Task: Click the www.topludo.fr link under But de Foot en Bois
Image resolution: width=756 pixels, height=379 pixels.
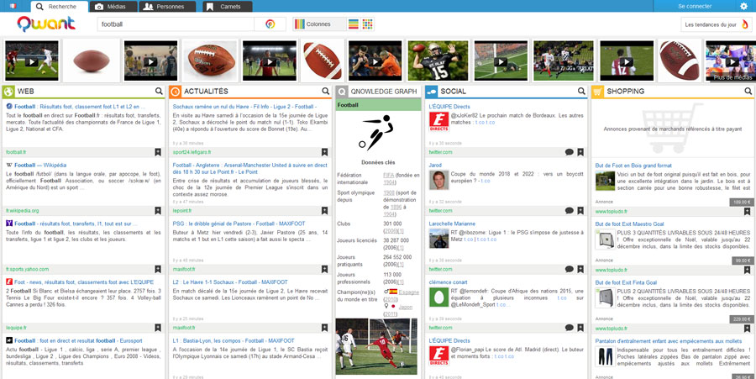Action: pos(612,211)
